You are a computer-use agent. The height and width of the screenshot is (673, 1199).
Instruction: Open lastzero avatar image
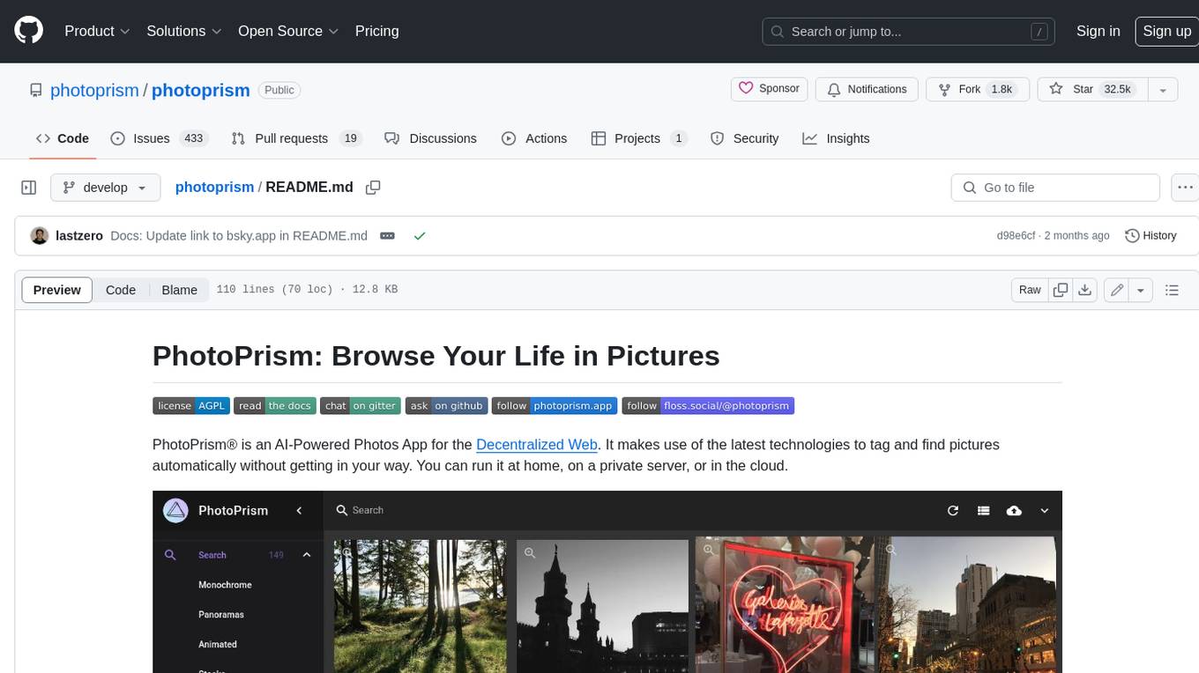(40, 236)
